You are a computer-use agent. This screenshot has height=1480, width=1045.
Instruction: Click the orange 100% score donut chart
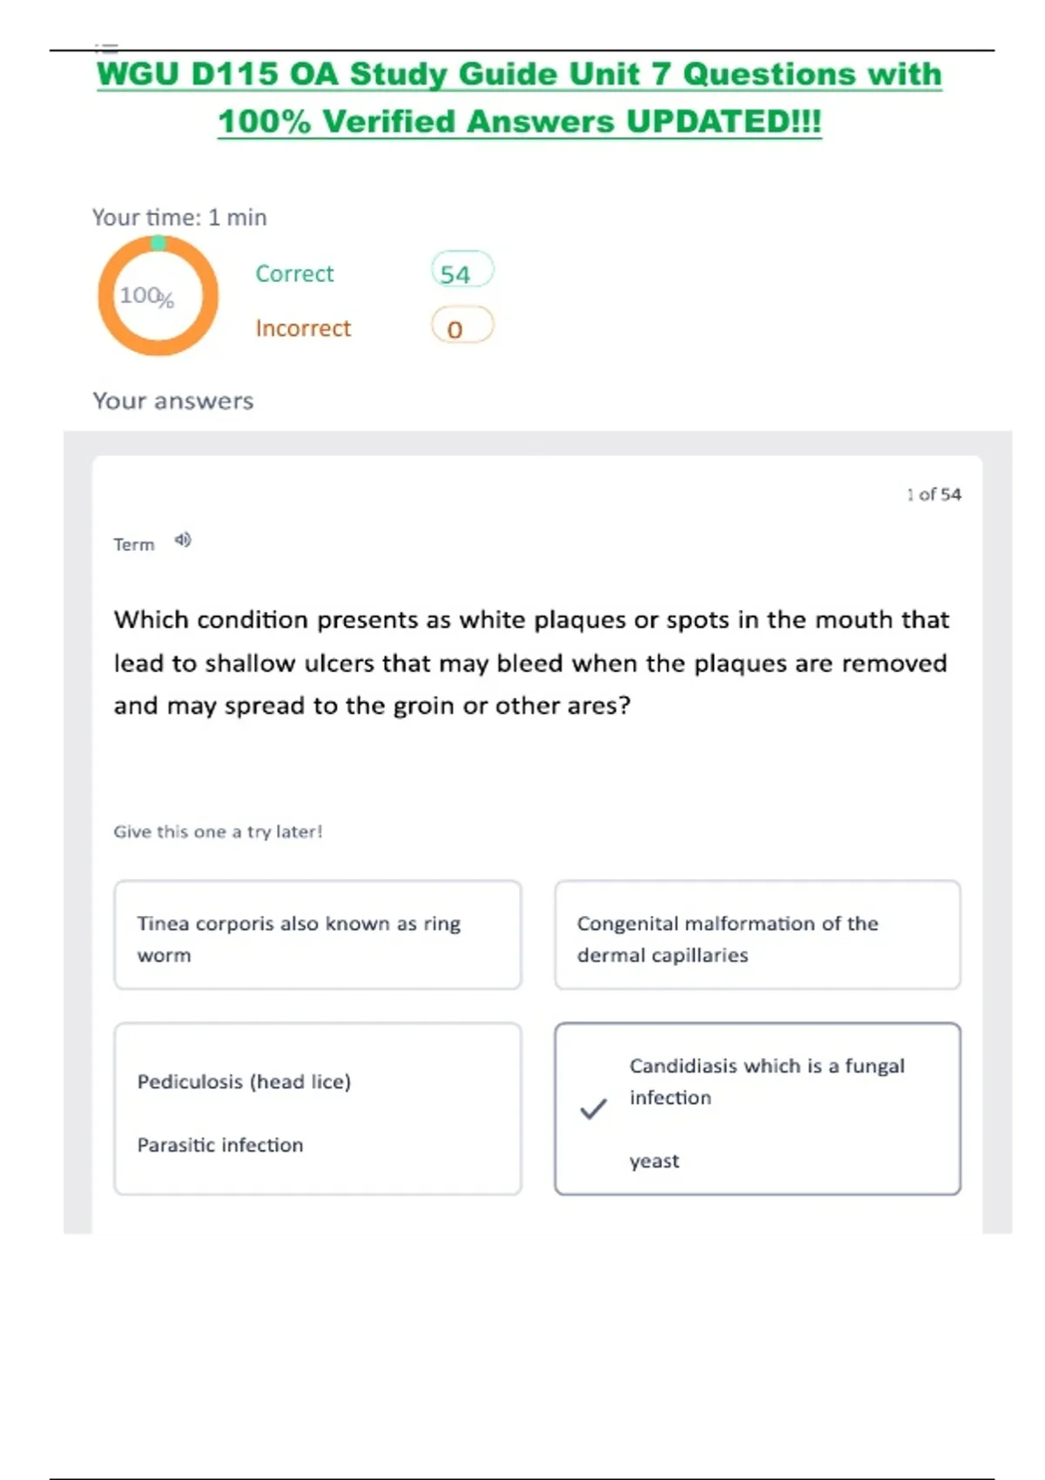coord(158,296)
